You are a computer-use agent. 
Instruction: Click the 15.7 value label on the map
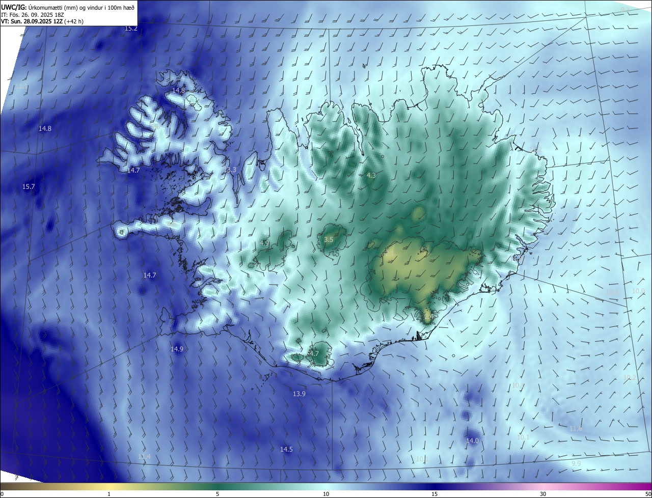29,187
